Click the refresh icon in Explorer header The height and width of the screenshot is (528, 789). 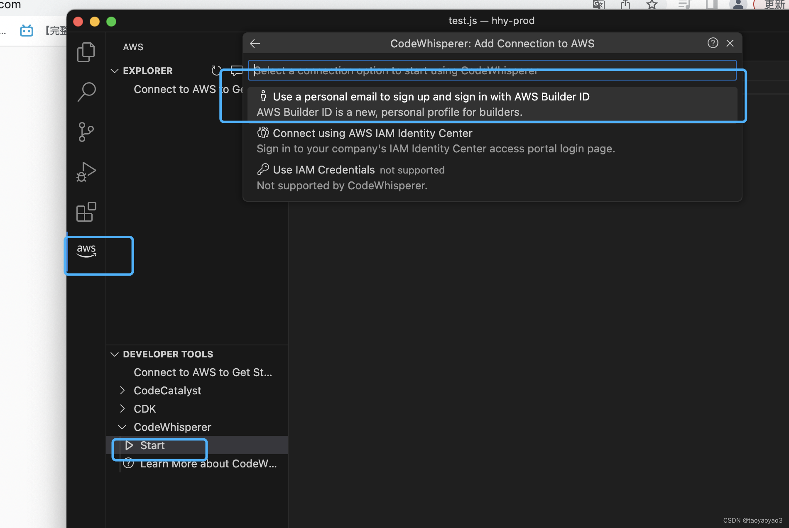[216, 71]
